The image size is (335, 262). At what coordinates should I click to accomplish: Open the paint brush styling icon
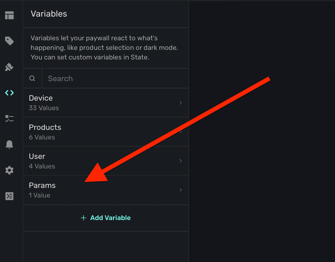point(9,67)
